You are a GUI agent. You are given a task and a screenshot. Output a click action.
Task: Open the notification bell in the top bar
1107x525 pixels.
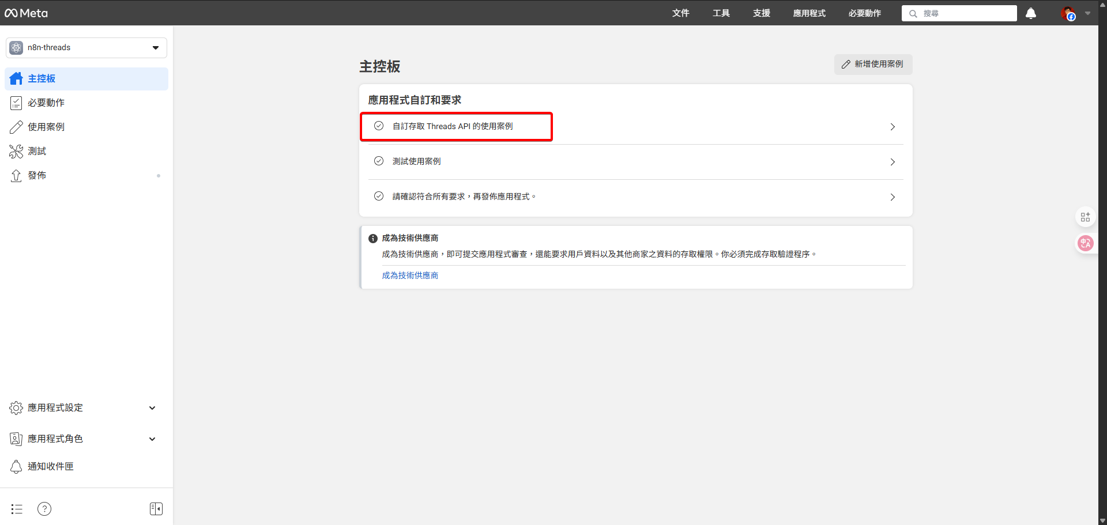[x=1030, y=13]
